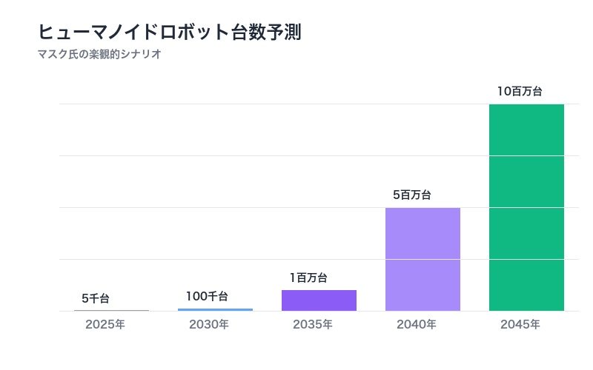Select the light purple 2040年 bar
The image size is (593, 370).
click(x=423, y=259)
